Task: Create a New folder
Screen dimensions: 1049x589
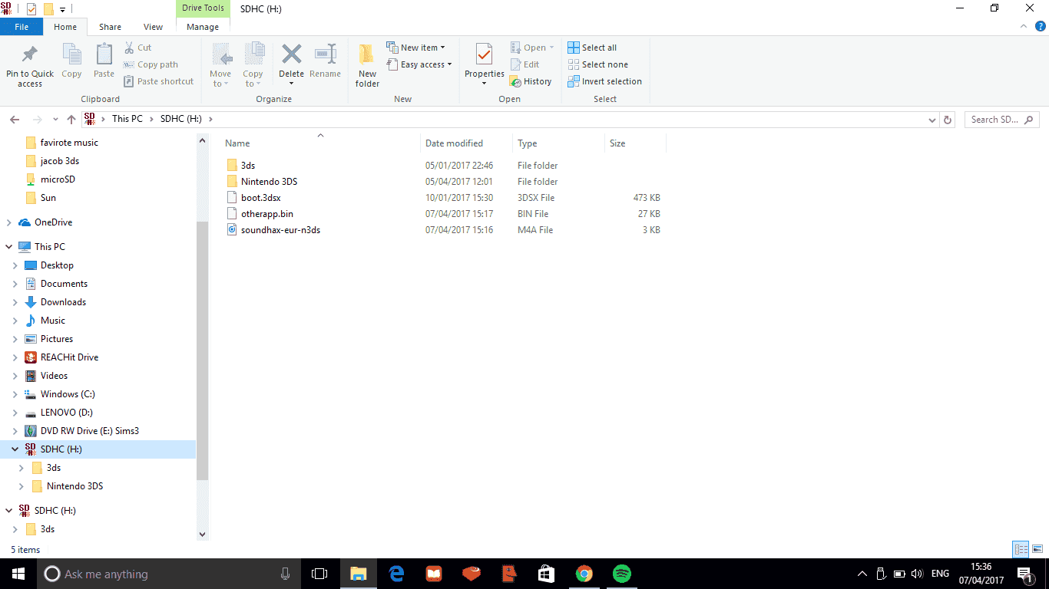Action: [x=367, y=65]
